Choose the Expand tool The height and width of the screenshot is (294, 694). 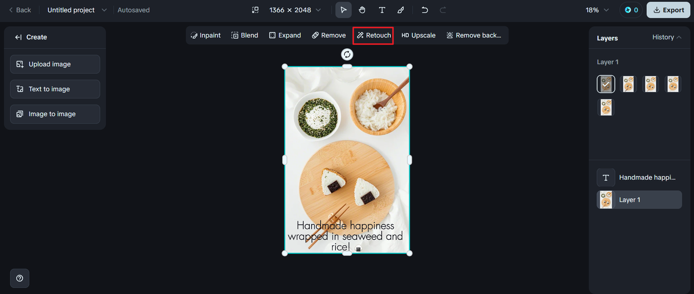pos(285,35)
